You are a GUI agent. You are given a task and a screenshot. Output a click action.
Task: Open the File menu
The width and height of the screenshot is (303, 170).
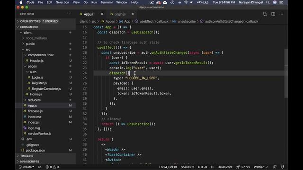[41, 2]
